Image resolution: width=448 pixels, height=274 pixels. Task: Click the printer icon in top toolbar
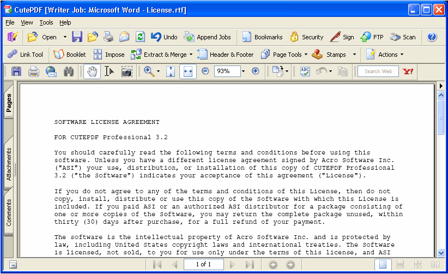[108, 37]
